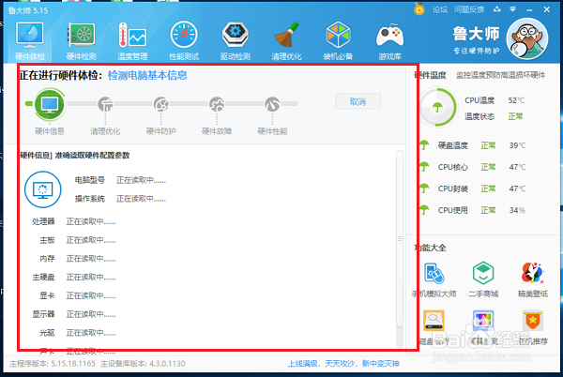
Task: Open the 性能测试 performance test section
Action: tap(184, 41)
